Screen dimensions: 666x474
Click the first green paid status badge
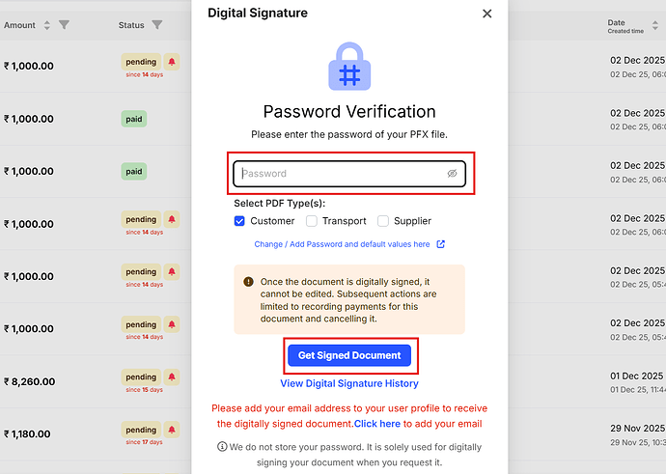[134, 119]
